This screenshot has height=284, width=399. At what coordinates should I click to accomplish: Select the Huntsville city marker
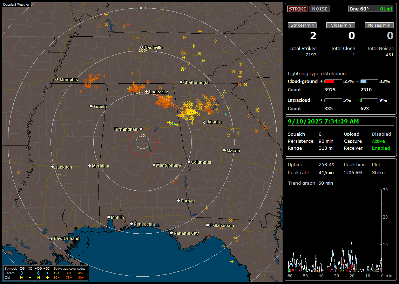pyautogui.click(x=147, y=92)
